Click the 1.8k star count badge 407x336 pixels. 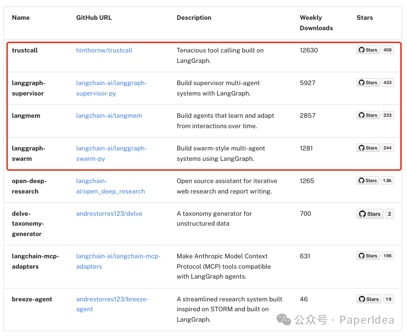click(387, 181)
